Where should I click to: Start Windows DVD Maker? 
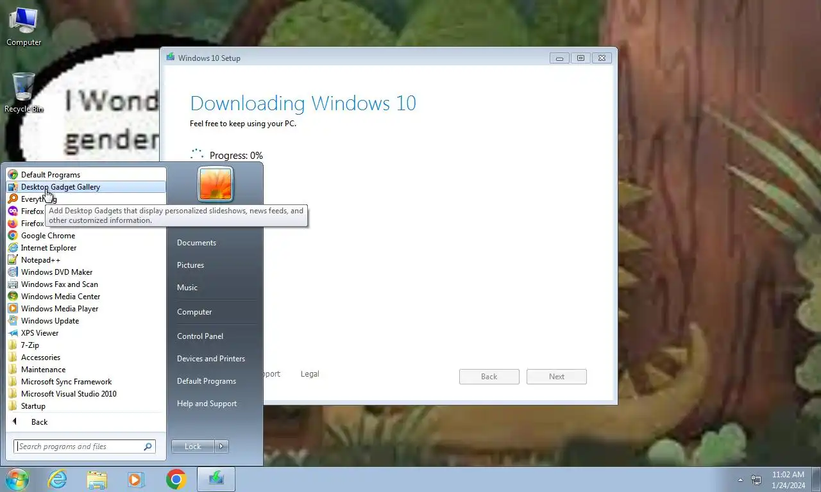86,272
